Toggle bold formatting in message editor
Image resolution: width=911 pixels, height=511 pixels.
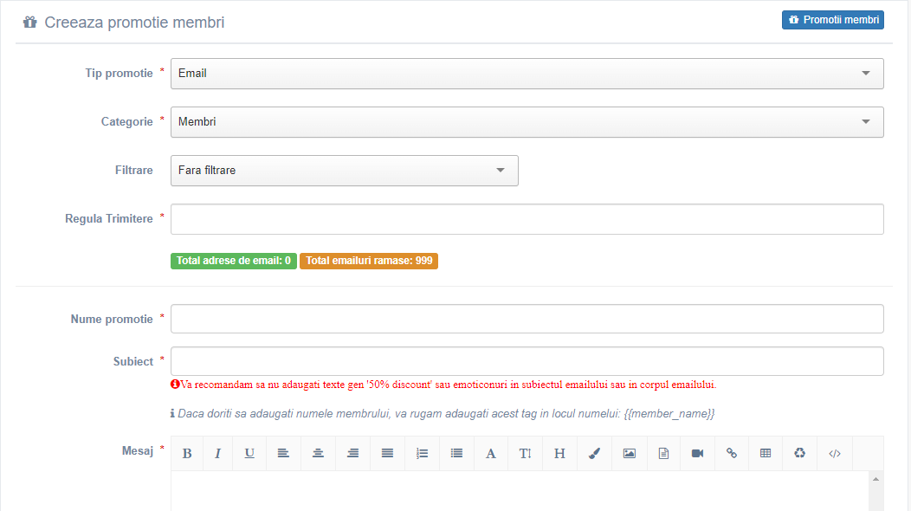pyautogui.click(x=187, y=454)
